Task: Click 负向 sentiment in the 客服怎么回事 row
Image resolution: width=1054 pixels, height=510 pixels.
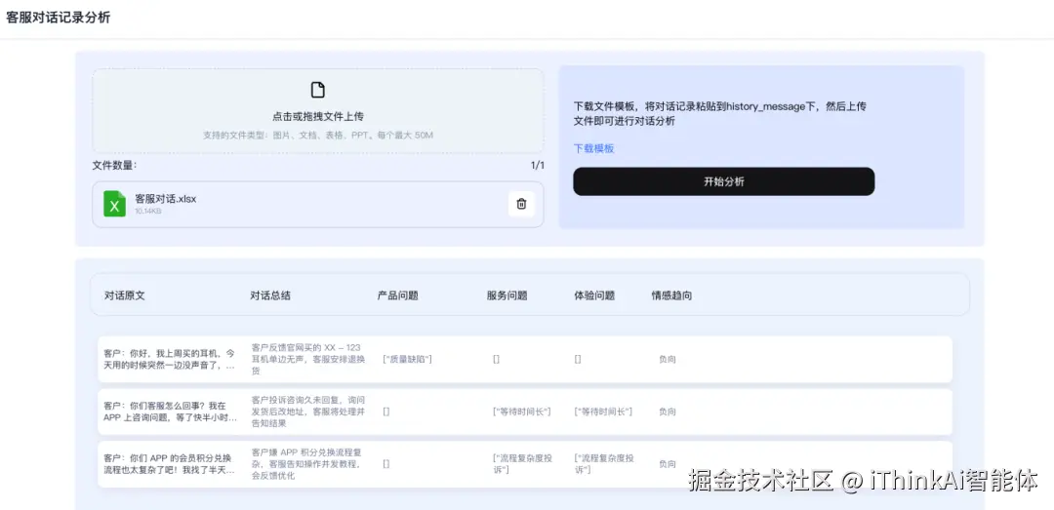Action: pyautogui.click(x=668, y=412)
